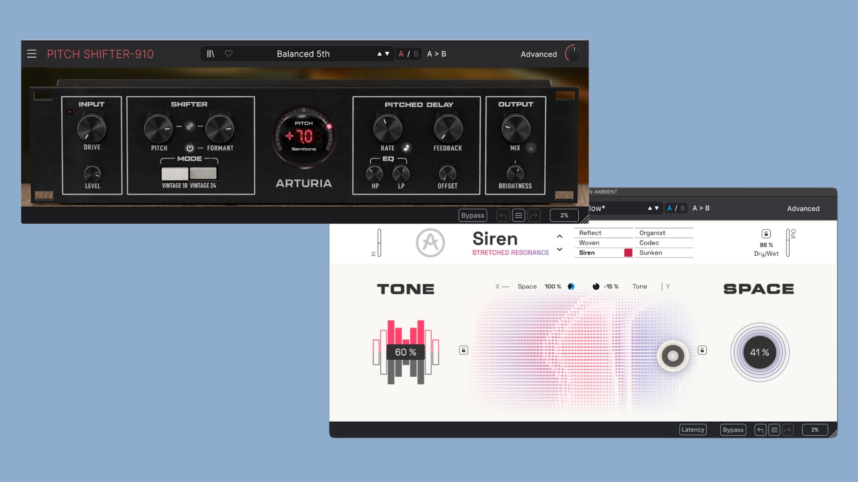Click the chevron-down arrow beside Siren
Screen dimensions: 858x482
[x=559, y=249]
